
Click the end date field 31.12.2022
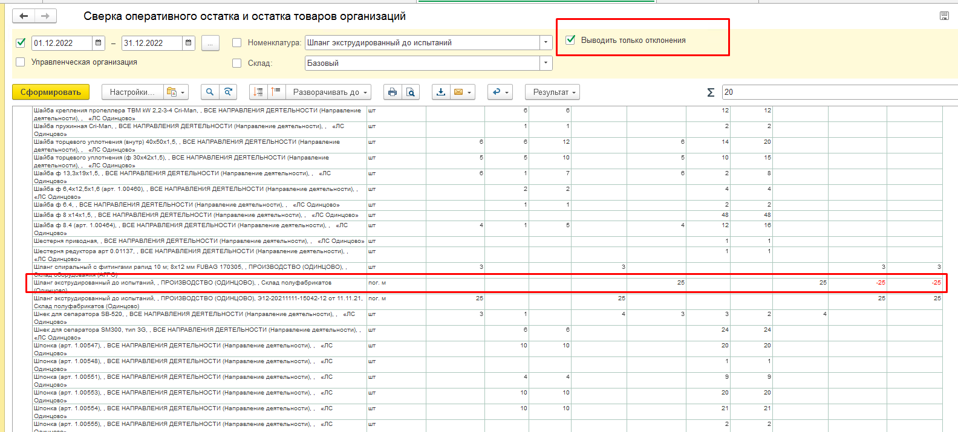point(151,43)
